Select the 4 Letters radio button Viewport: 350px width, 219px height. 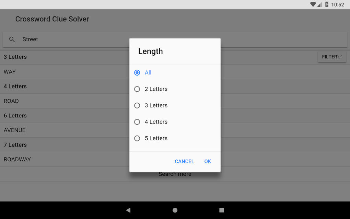(137, 122)
